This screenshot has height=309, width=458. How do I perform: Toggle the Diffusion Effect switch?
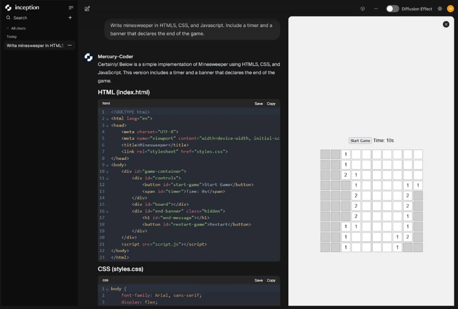(x=392, y=9)
